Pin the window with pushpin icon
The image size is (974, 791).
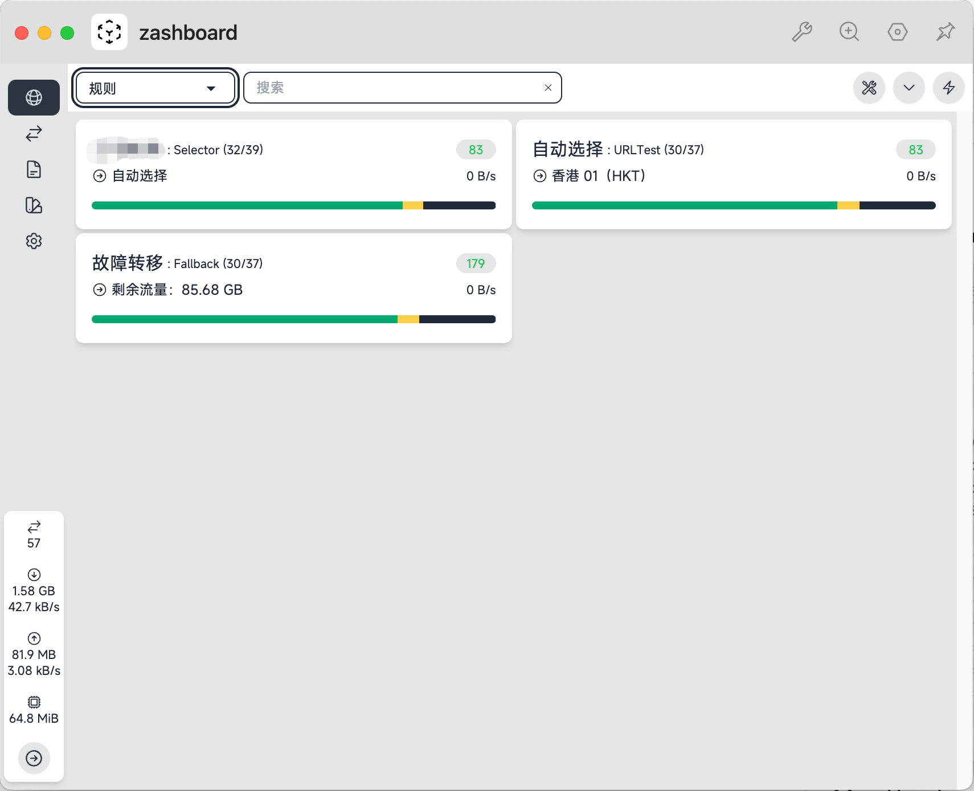pos(945,32)
